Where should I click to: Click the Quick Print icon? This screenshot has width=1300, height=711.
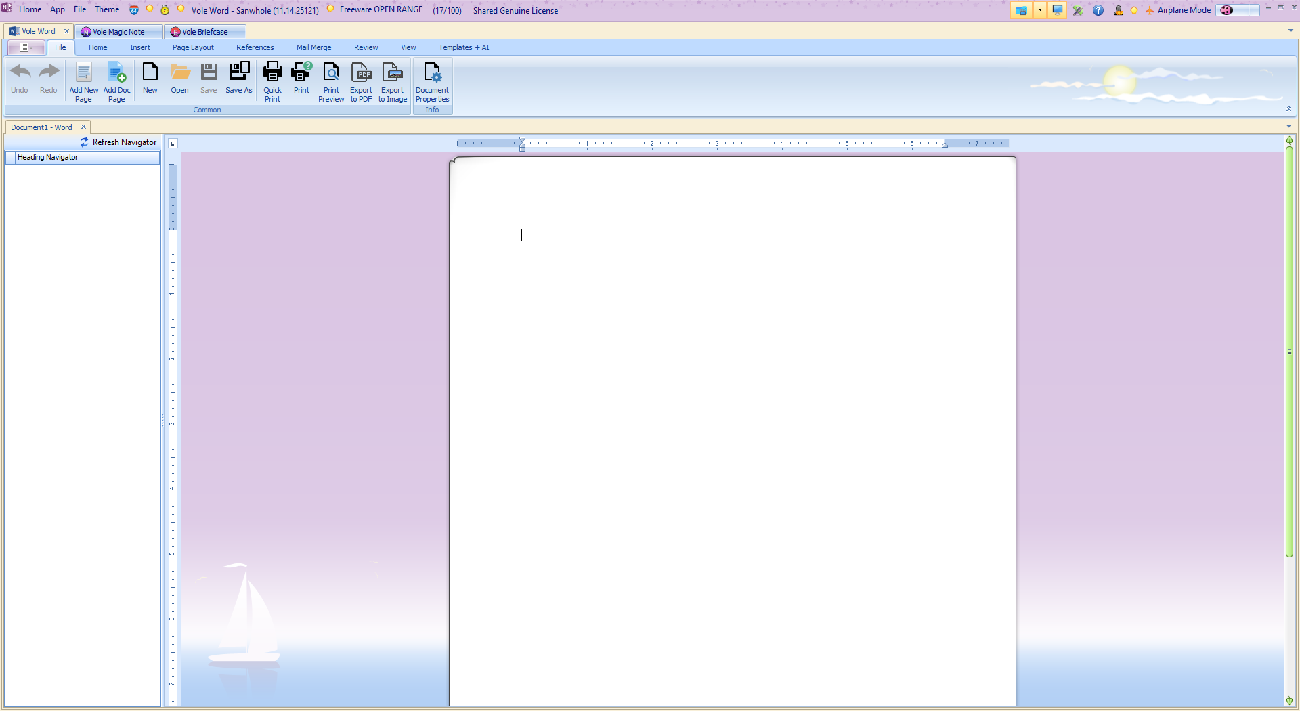tap(272, 72)
